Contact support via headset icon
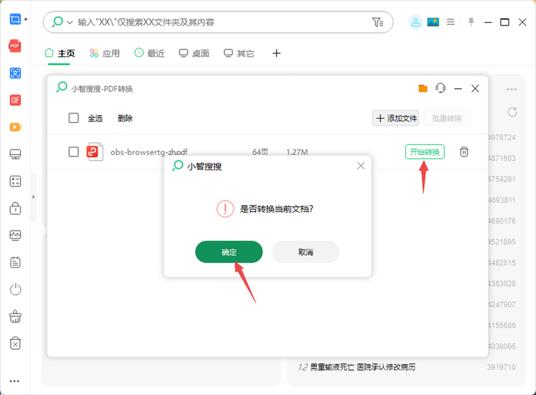 (x=440, y=88)
